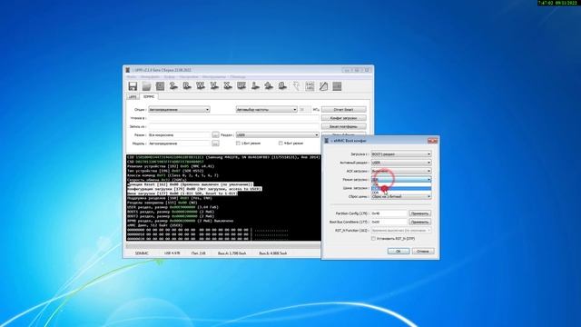Viewport: 581px width, 327px height.
Task: Click the Запись из input field
Action: pos(233,126)
